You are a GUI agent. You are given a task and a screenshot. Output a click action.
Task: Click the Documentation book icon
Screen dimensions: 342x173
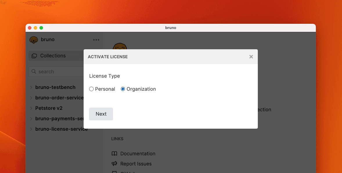pyautogui.click(x=114, y=154)
